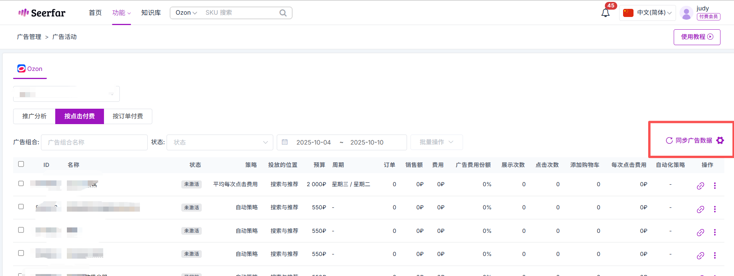
Task: Check the third campaign row checkbox
Action: click(x=21, y=230)
